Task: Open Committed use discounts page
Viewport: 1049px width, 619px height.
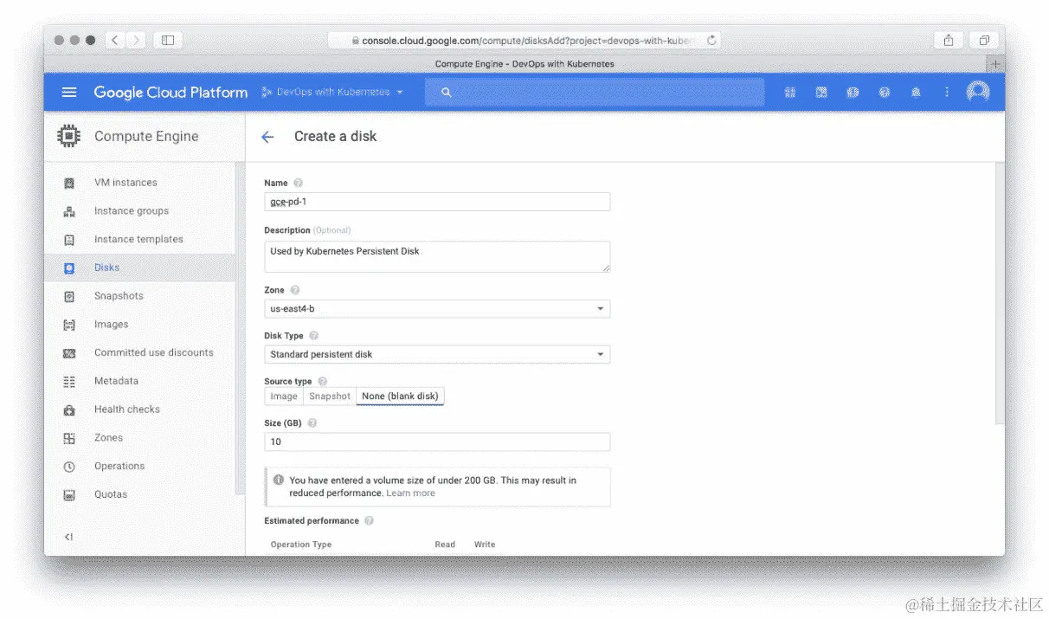Action: [x=154, y=353]
